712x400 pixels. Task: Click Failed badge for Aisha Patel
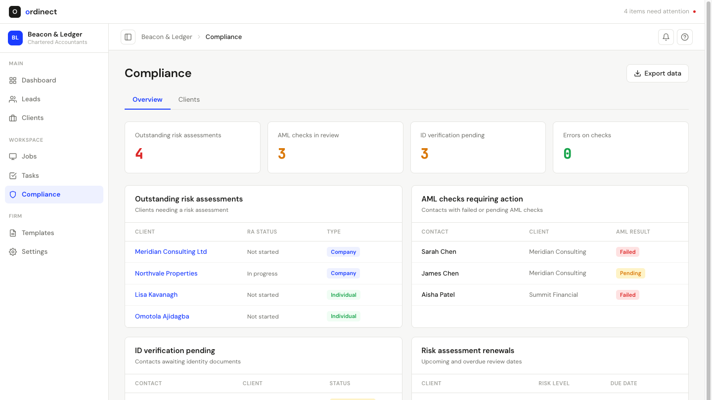coord(627,295)
